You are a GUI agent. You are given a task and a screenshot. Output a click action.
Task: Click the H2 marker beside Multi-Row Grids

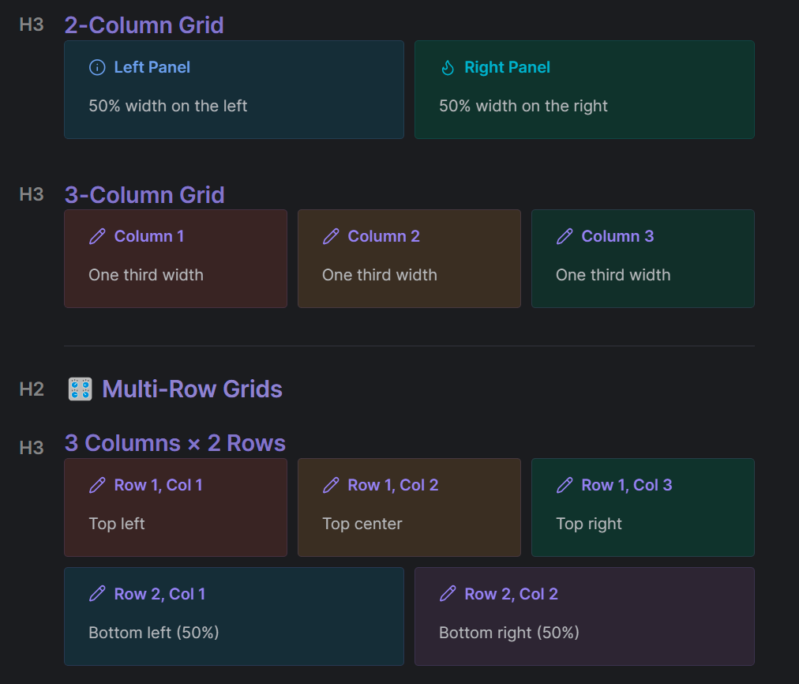click(x=32, y=389)
